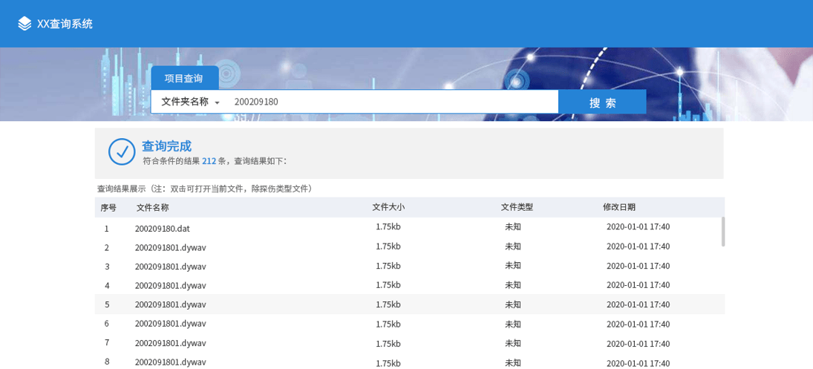Click the 序号 column header

pos(108,207)
